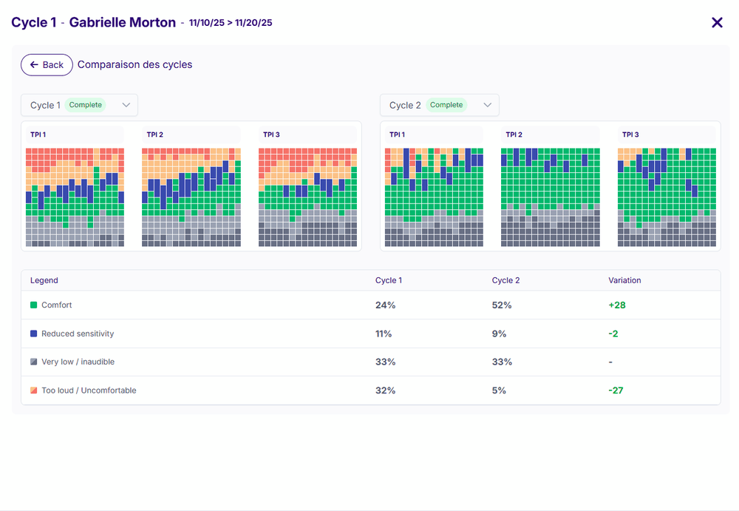Image resolution: width=739 pixels, height=511 pixels.
Task: Select the Cycle 2 TPI 2 heatmap
Action: (x=551, y=197)
